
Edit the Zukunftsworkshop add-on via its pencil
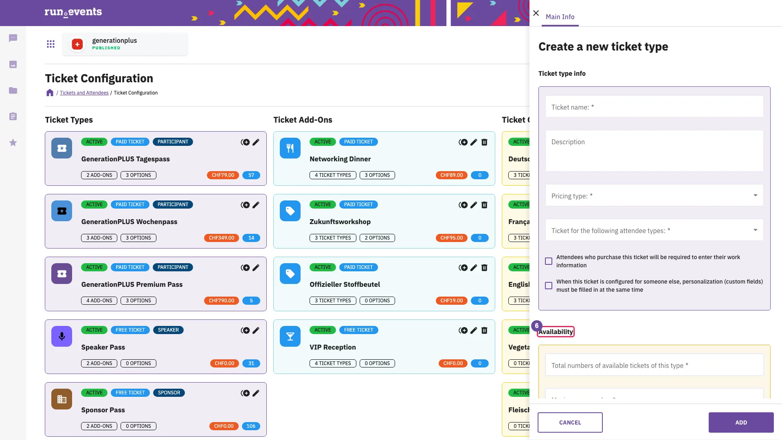474,205
